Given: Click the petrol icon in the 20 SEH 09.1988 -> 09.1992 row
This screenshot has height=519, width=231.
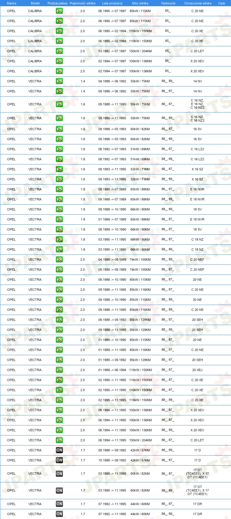Looking at the screenshot, I should (x=59, y=320).
